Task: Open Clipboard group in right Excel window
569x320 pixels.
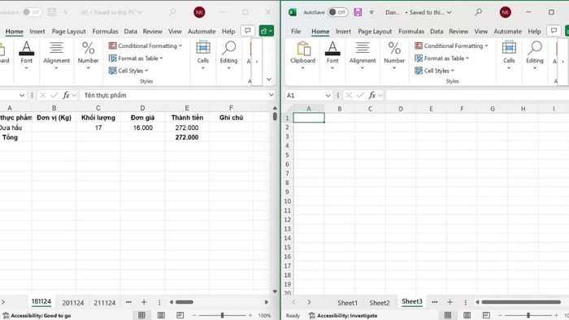Action: coord(302,55)
